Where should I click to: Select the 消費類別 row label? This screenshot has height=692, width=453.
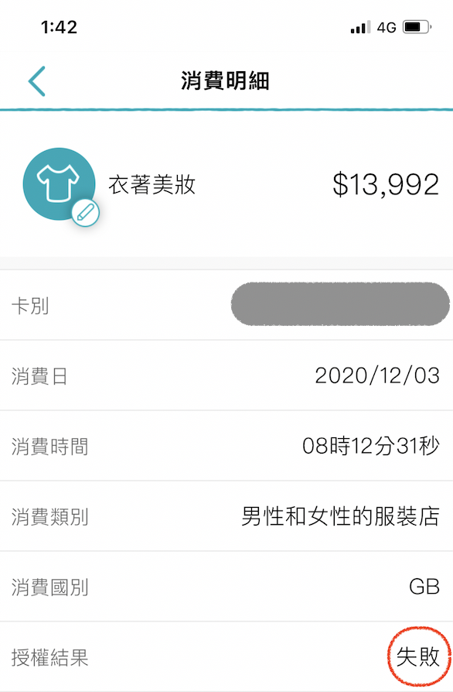pos(49,517)
